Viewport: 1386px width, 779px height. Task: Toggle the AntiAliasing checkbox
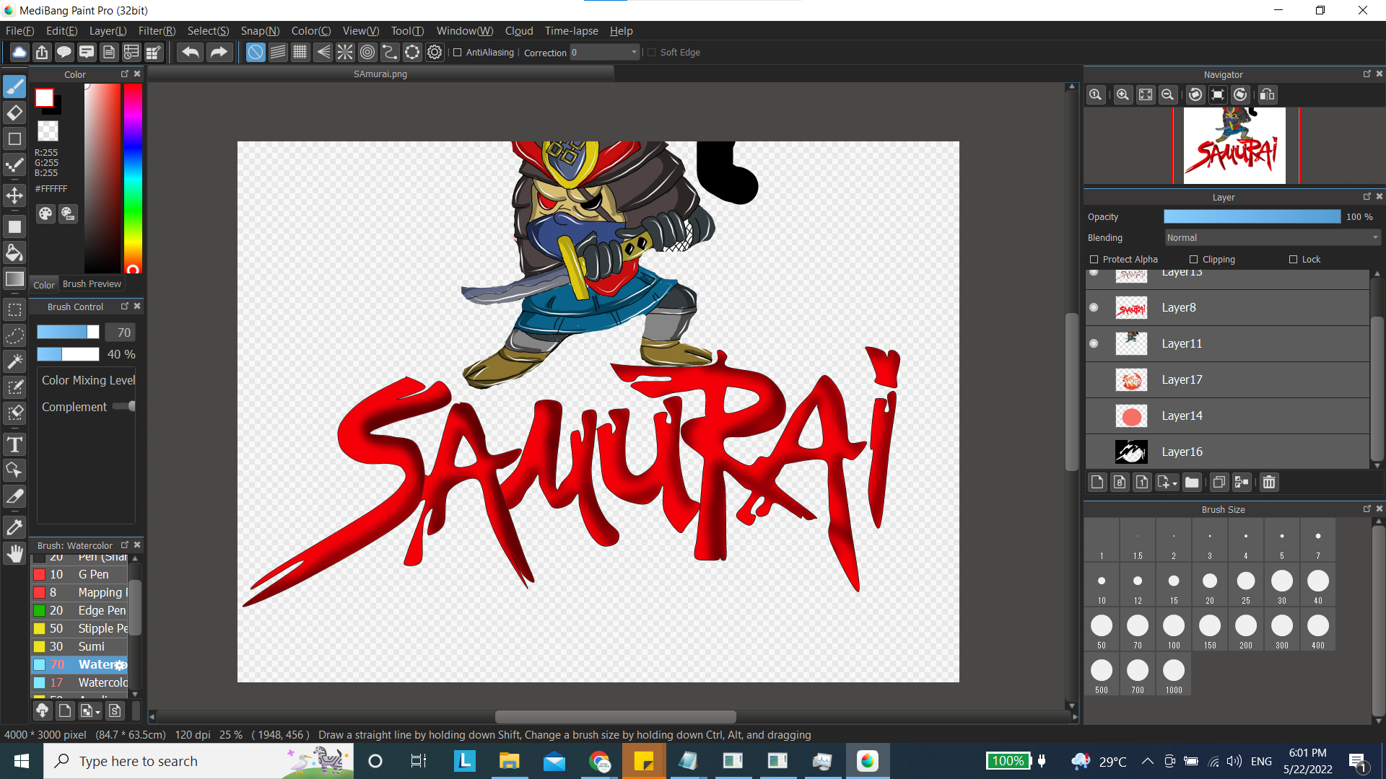pos(457,52)
